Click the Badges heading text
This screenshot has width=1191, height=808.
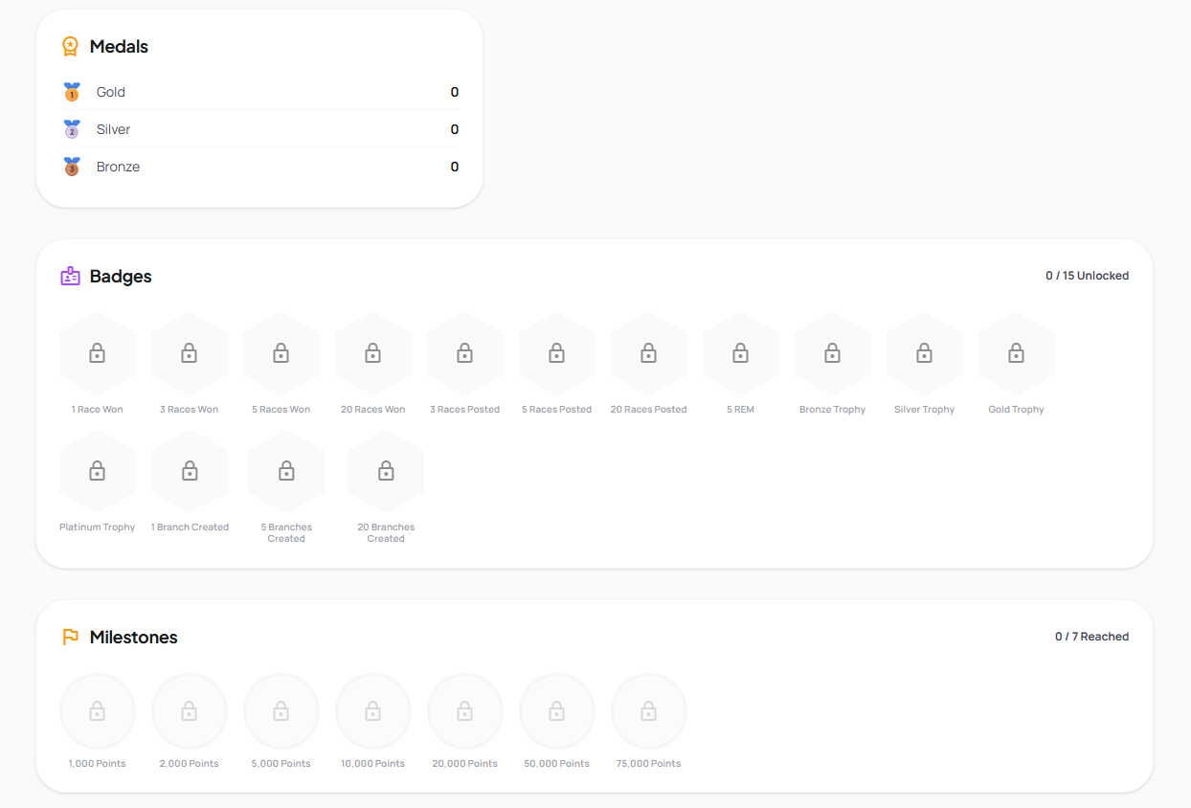121,276
